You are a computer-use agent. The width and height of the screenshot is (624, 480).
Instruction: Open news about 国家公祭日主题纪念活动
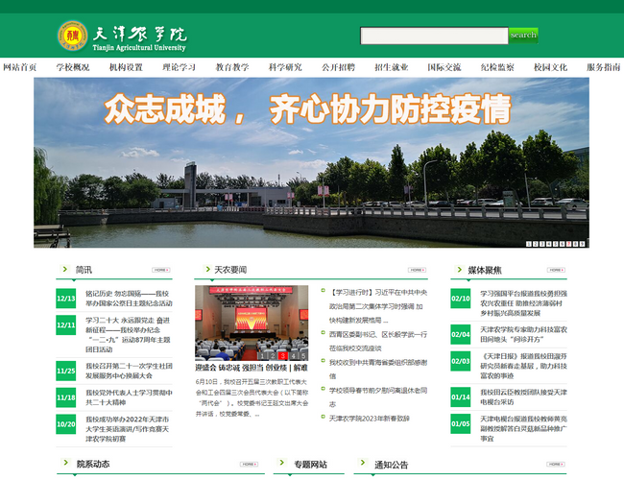129,299
